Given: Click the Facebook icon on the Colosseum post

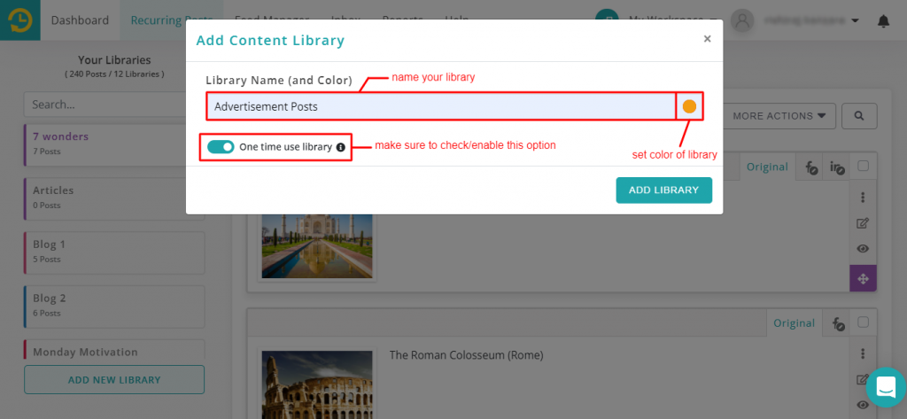Looking at the screenshot, I should [x=837, y=323].
